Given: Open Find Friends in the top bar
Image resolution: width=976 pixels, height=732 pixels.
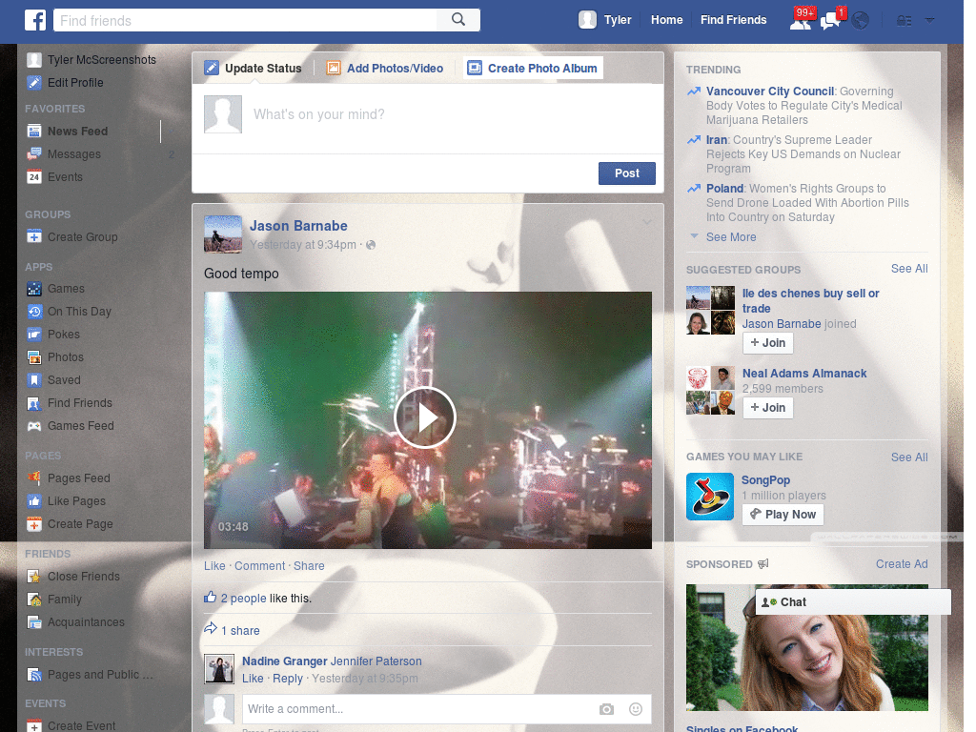Looking at the screenshot, I should tap(733, 20).
